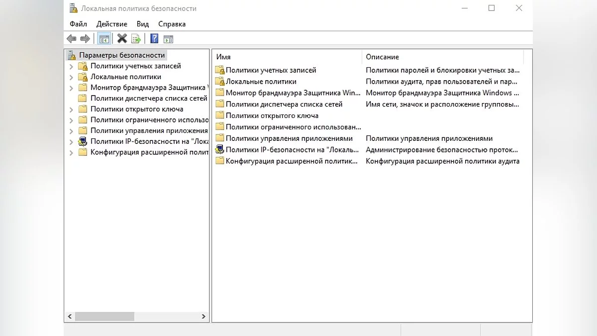Expand Политики учетных записей tree node
The width and height of the screenshot is (597, 336).
pyautogui.click(x=71, y=66)
